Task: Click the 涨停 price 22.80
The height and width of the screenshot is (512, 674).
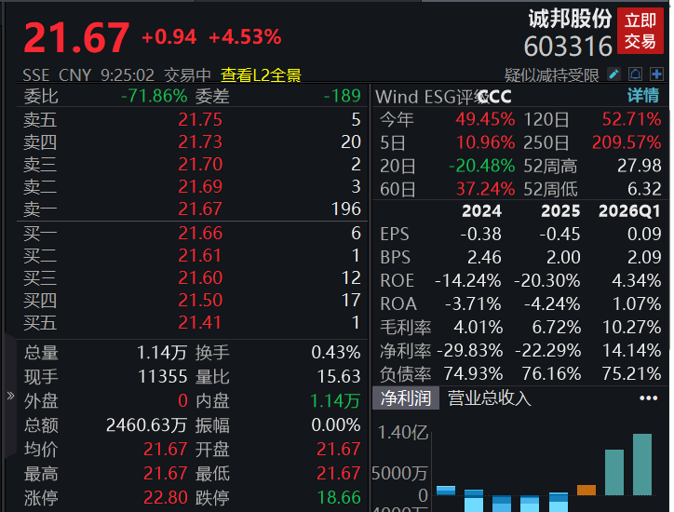Action: click(166, 497)
